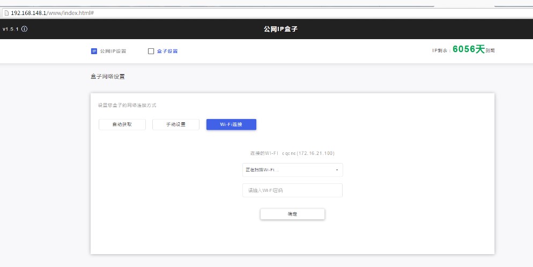Click the v1.5.1 version label
This screenshot has height=267, width=533.
click(x=10, y=29)
